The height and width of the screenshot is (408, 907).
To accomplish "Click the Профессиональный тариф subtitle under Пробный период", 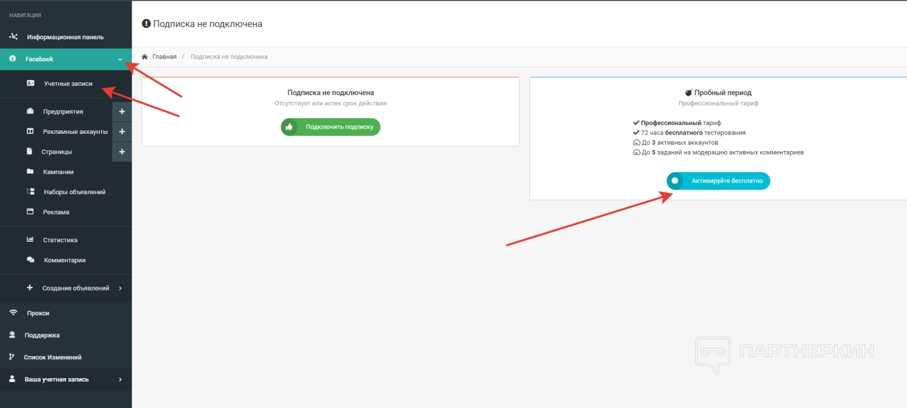I will click(x=718, y=103).
